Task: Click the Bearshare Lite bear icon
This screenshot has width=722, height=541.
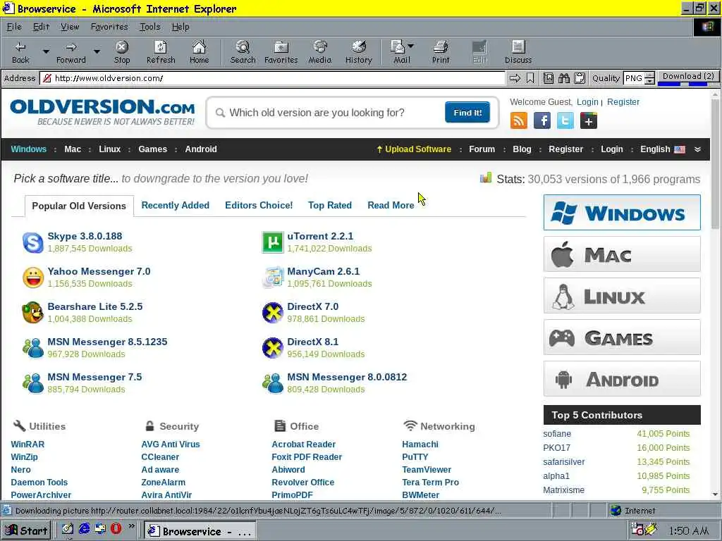Action: pyautogui.click(x=32, y=313)
